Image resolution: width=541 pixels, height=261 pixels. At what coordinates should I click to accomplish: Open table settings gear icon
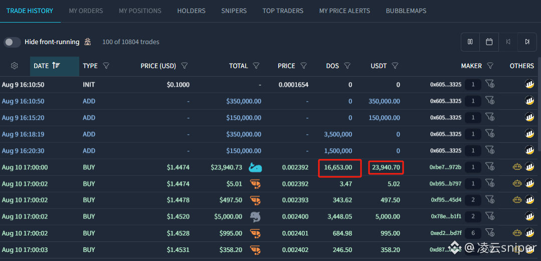tap(14, 66)
